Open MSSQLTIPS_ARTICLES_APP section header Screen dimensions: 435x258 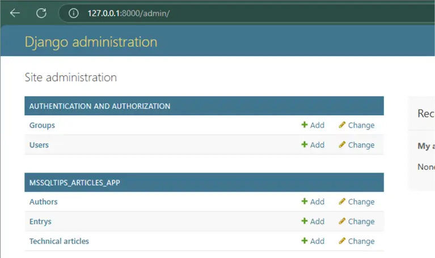click(x=75, y=183)
